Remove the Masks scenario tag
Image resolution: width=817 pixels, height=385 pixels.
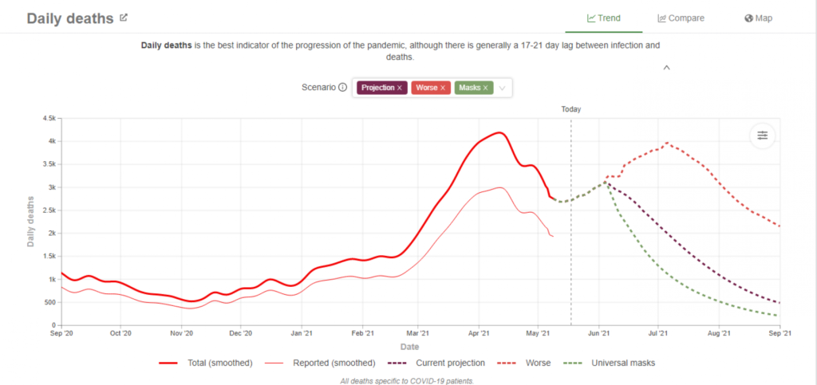coord(486,88)
